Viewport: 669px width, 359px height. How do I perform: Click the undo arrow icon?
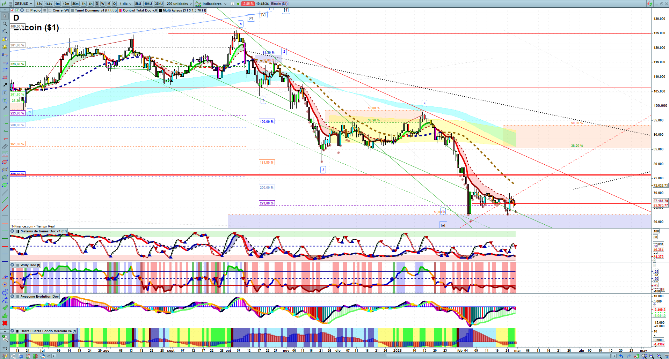coord(621,356)
